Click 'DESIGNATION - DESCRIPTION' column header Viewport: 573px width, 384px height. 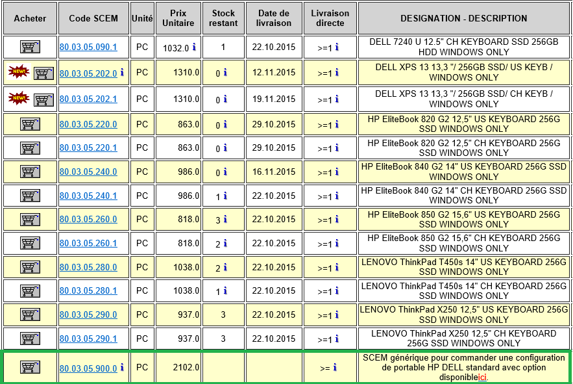[x=464, y=18]
